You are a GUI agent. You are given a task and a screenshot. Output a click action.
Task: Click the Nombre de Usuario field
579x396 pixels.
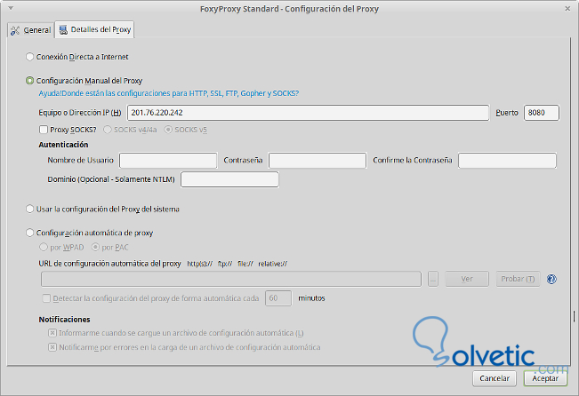[x=168, y=161]
